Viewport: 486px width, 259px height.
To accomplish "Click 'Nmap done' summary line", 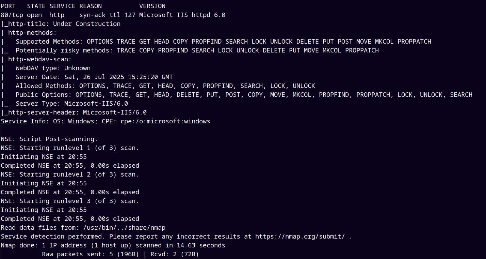I will click(113, 245).
